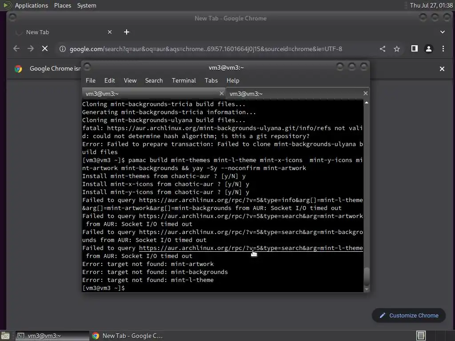Screen dimensions: 455x341
Task: Toggle Chrome side panel
Action: 415,49
